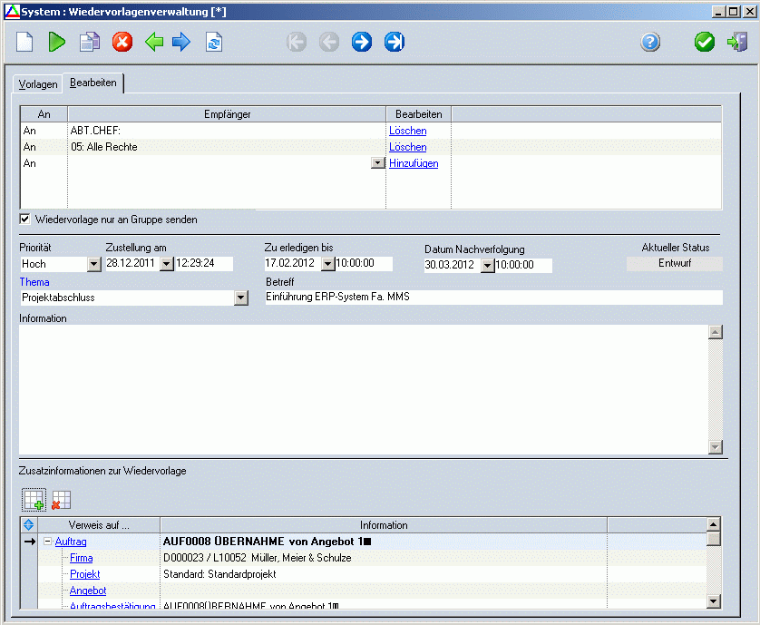The image size is (760, 625).
Task: Select the Bearbeiten tab
Action: (95, 83)
